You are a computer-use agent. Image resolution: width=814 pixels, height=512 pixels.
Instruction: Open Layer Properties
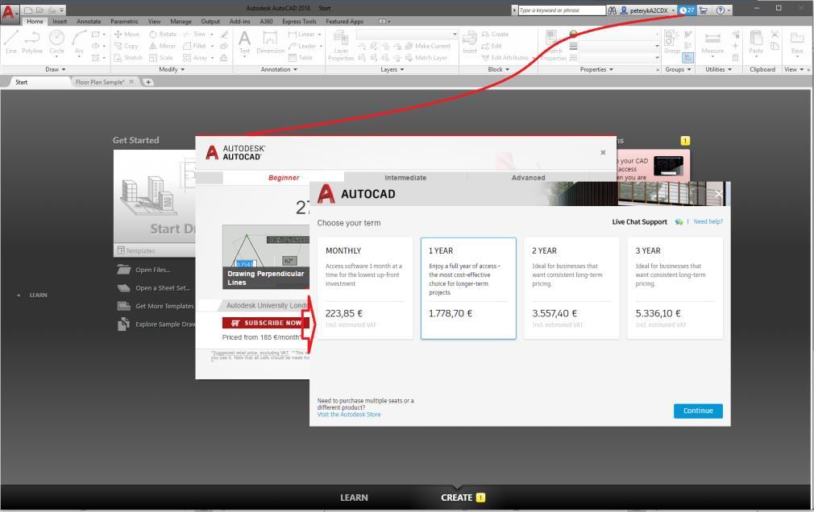pos(341,46)
